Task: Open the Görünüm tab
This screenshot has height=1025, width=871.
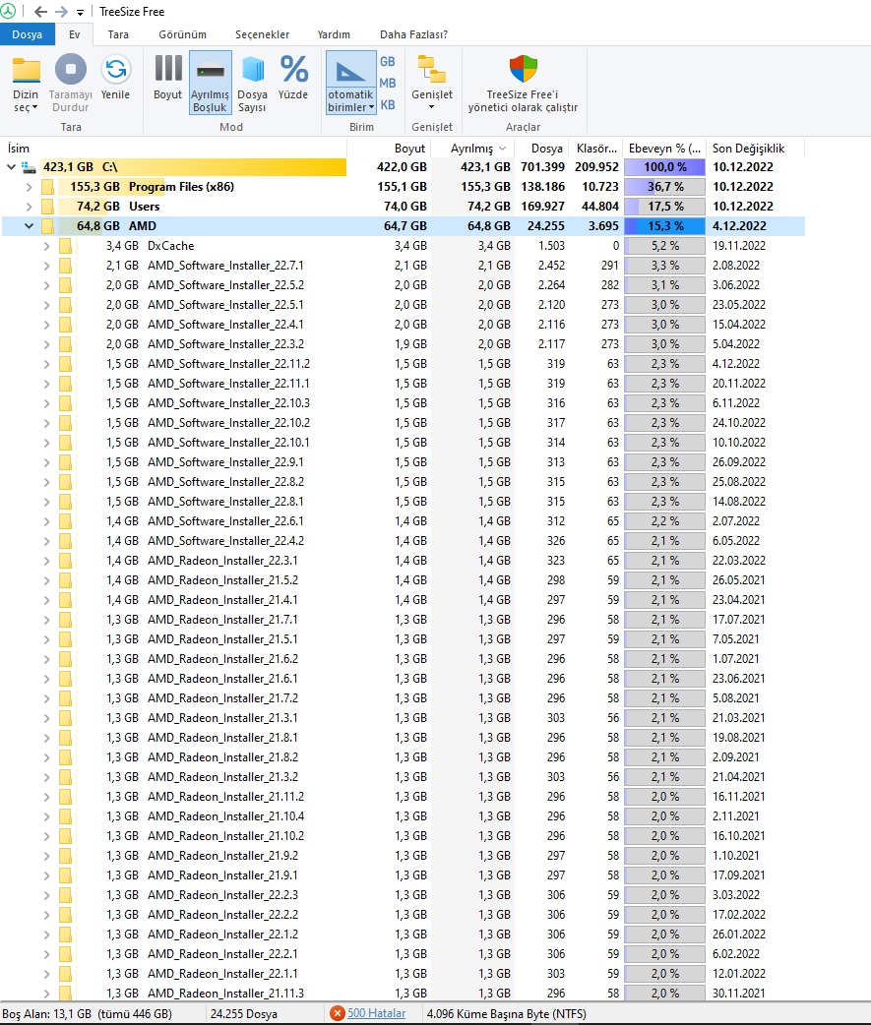Action: click(x=182, y=34)
